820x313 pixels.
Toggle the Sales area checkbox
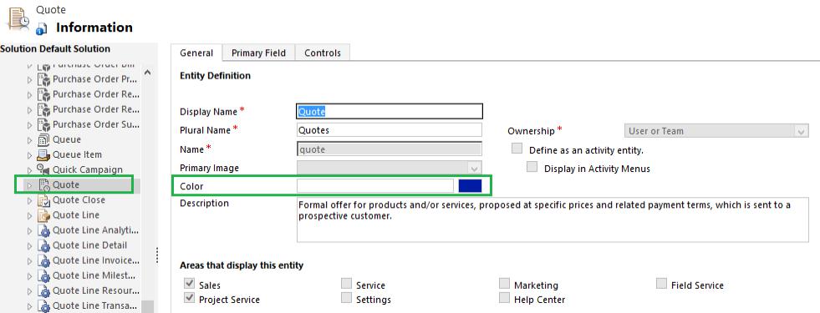[x=189, y=284]
